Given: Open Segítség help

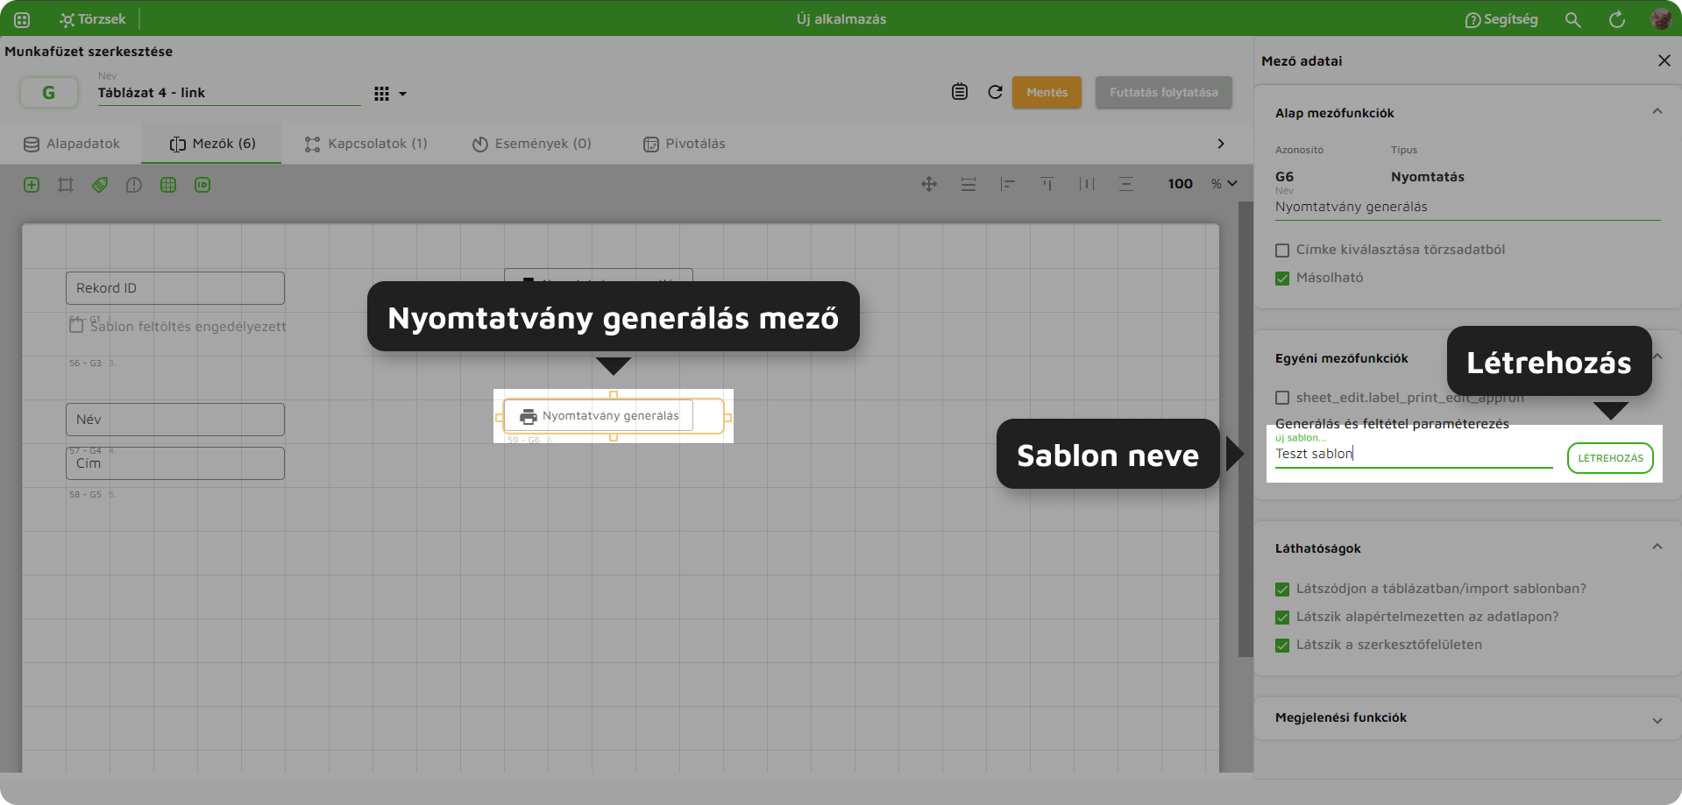Looking at the screenshot, I should coord(1501,19).
